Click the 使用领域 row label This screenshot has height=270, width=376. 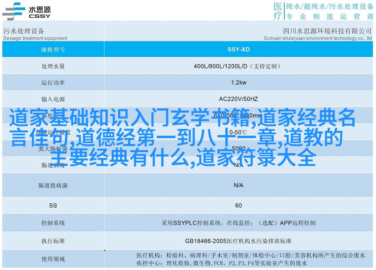53,259
